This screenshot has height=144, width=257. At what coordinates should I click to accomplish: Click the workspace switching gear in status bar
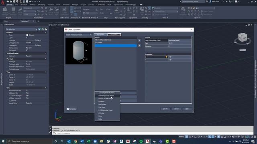coord(233,137)
